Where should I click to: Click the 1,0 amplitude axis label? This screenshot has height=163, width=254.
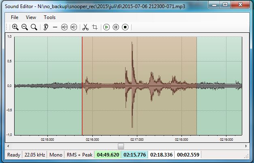pyautogui.click(x=9, y=36)
